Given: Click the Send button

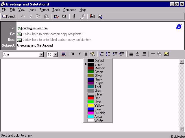Looking at the screenshot, I should click(8, 16).
